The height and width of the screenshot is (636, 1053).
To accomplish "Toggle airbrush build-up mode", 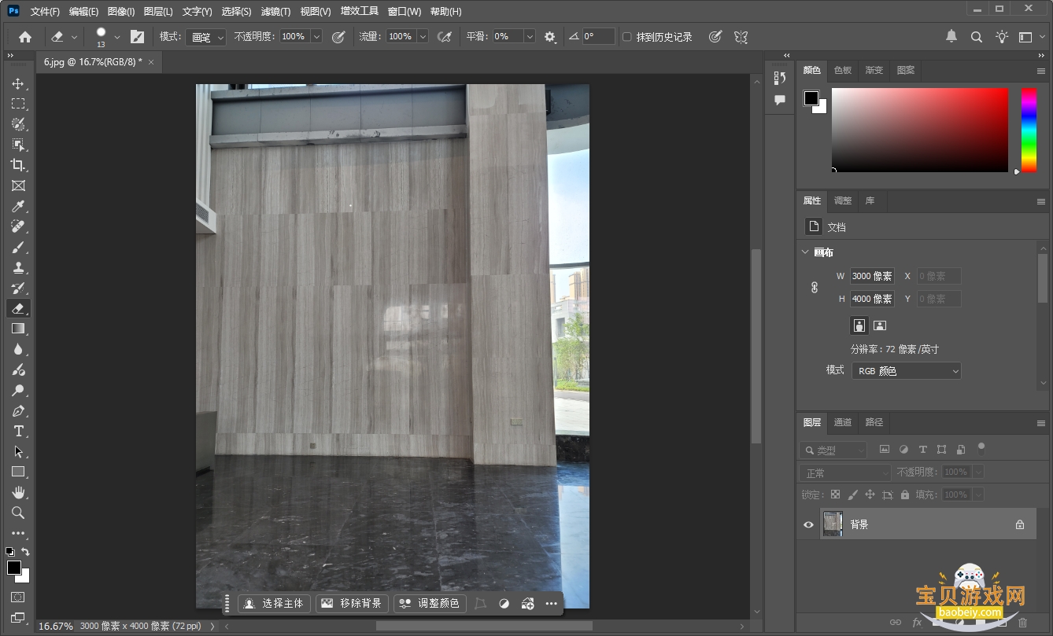I will (x=445, y=37).
